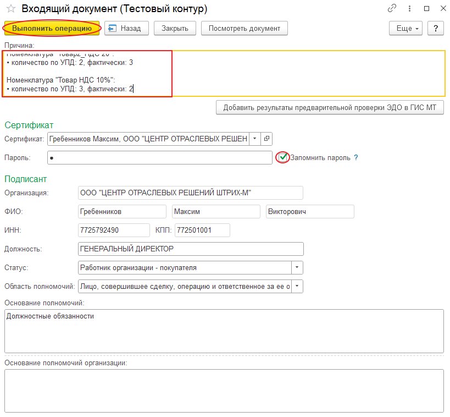450x417 pixels.
Task: Open the Область полномочий dropdown
Action: pos(297,286)
